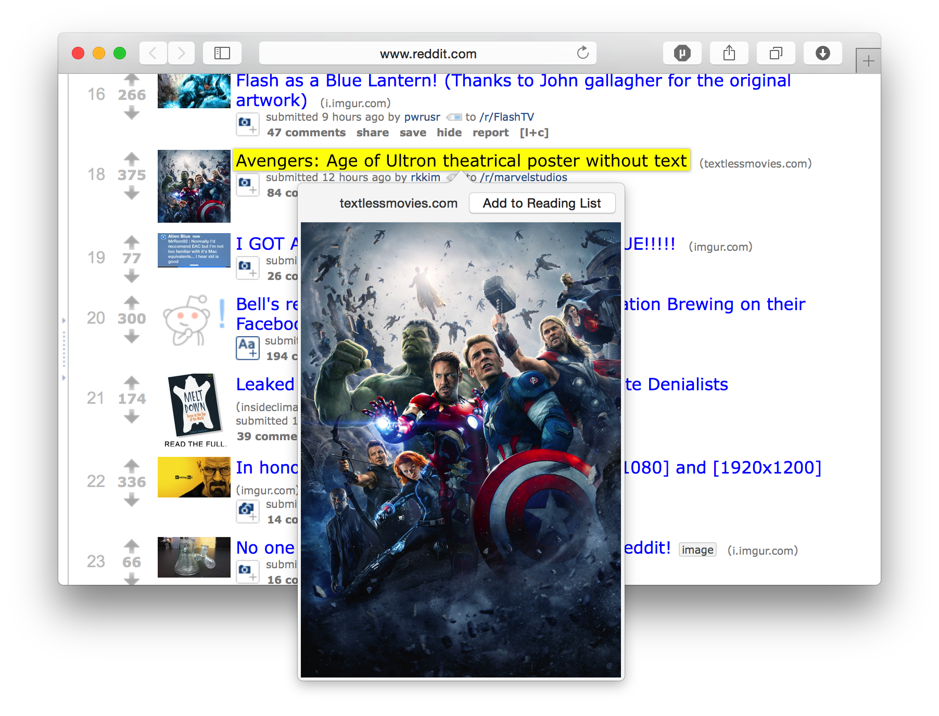Expand the text preview for Bell's post
Screen dimensions: 939x716
click(248, 348)
